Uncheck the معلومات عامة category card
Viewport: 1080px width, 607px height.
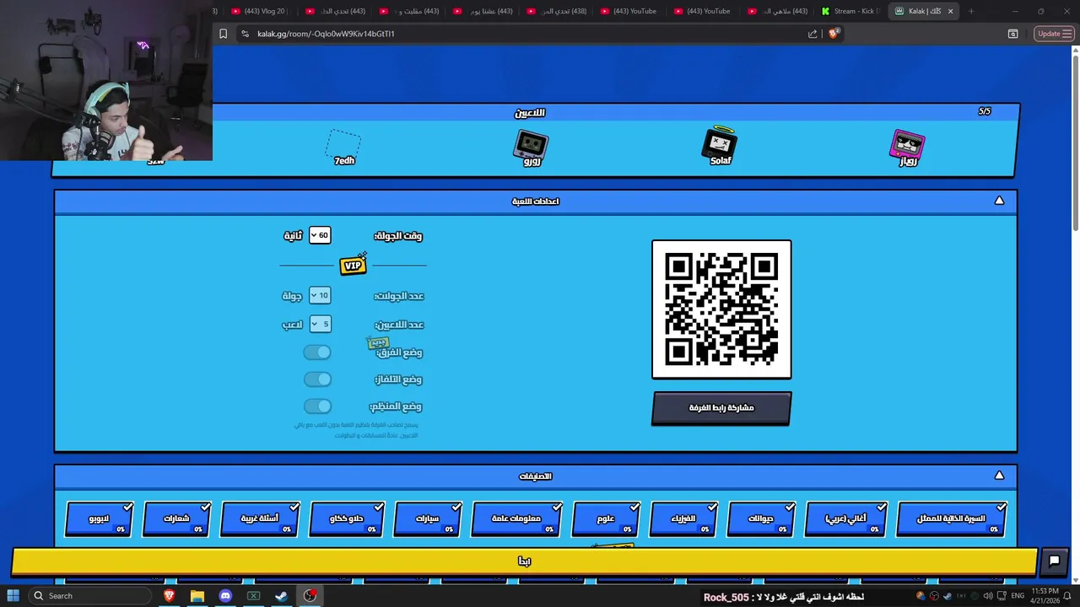(516, 519)
